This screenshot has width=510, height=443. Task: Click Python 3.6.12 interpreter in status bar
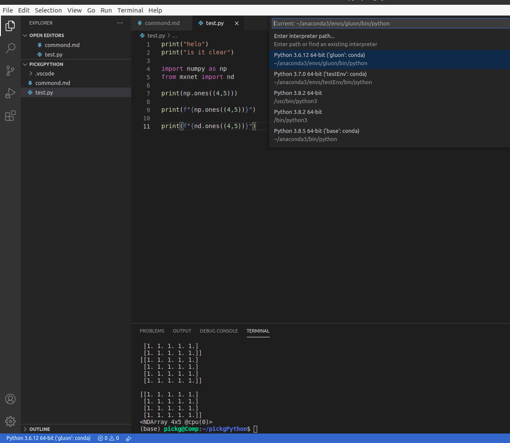click(x=48, y=438)
